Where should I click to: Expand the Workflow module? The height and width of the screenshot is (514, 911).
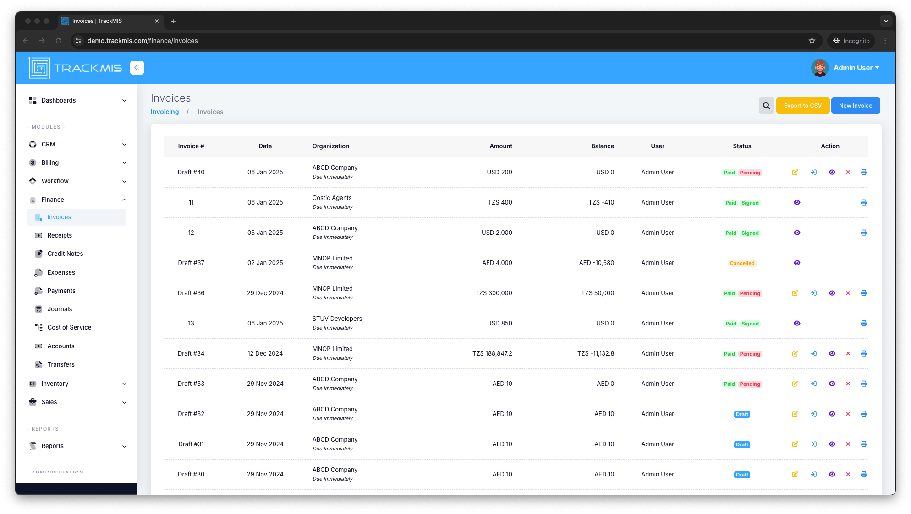[x=77, y=181]
